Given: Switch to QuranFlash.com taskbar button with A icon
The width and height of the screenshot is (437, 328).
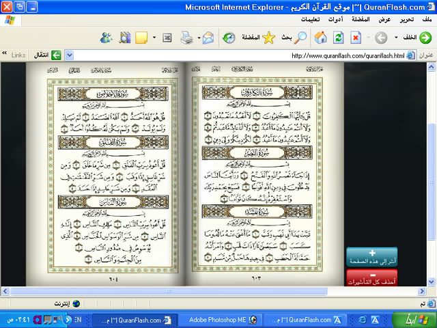Looking at the screenshot, I should coord(305,320).
